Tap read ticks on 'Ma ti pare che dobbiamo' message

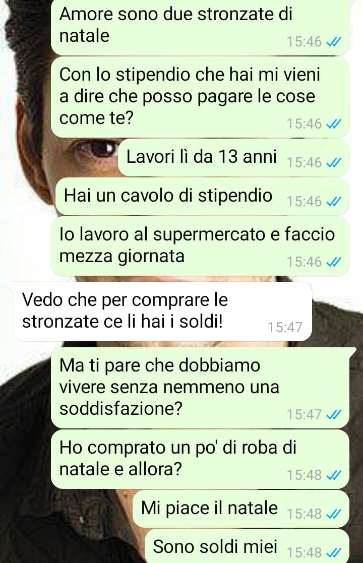[333, 415]
